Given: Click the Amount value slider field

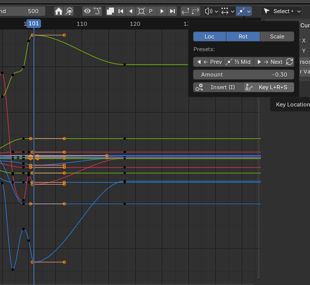Looking at the screenshot, I should 244,75.
